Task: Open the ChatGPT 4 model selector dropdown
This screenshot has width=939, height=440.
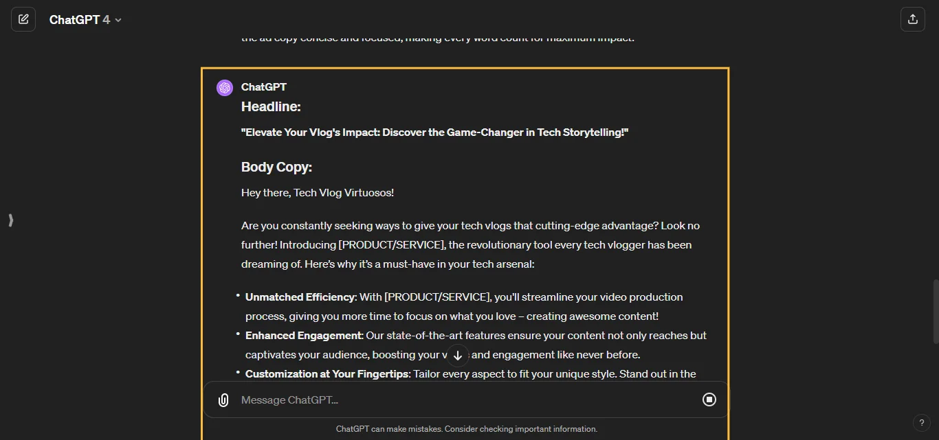Action: point(84,19)
